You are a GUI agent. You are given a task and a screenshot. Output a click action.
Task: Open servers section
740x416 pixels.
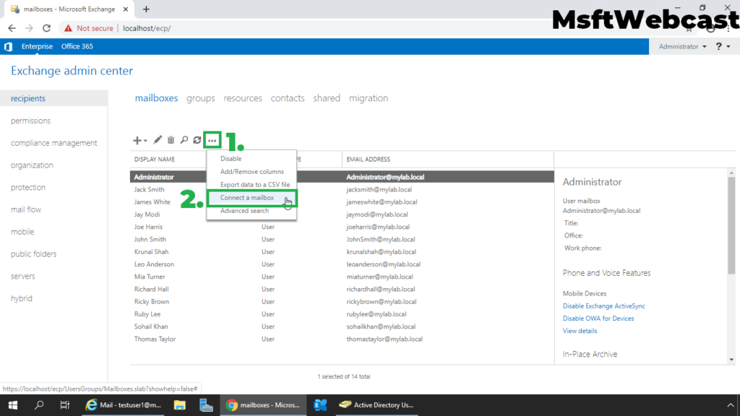pyautogui.click(x=22, y=276)
